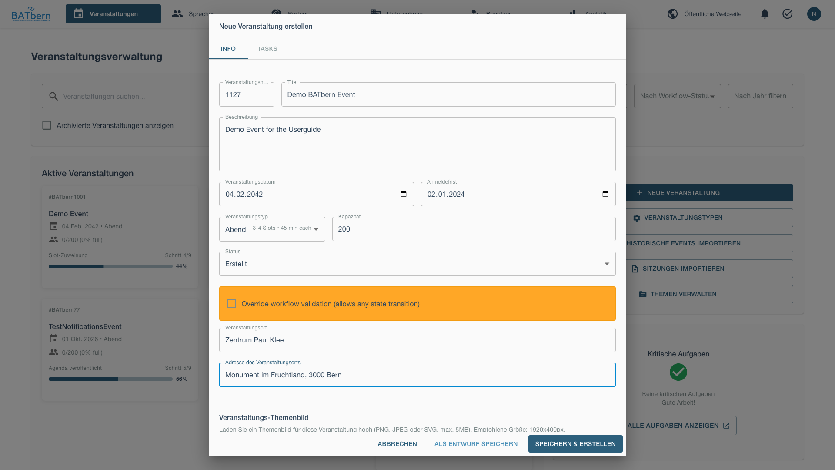
Task: Click HISTORISCHE EVENTS IMPORTIEREN button
Action: coord(709,243)
